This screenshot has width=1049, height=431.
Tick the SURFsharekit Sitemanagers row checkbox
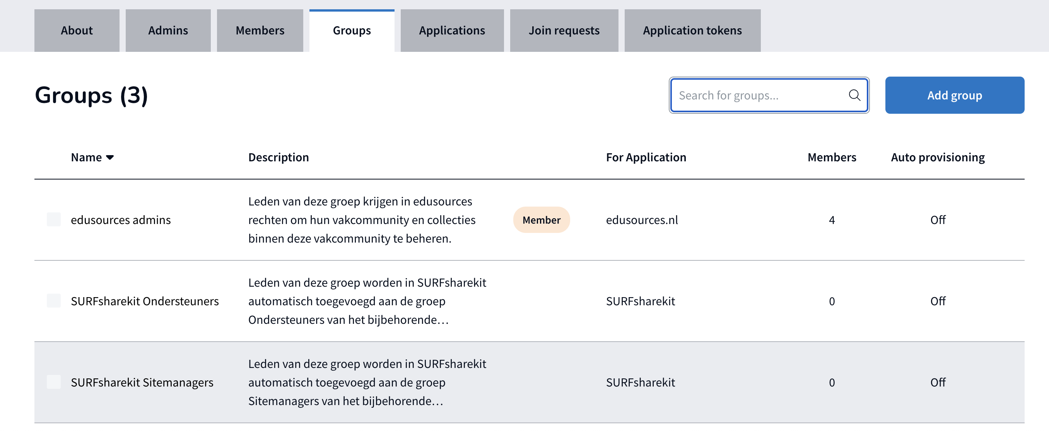[54, 382]
